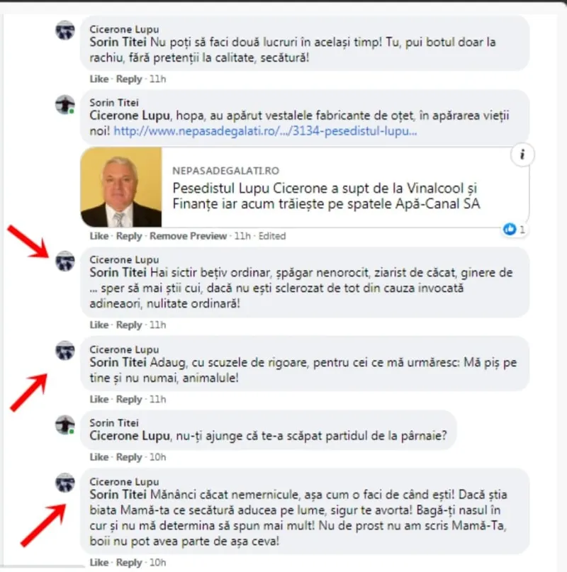Click Cicerone Lupu's avatar on the first comment
The height and width of the screenshot is (572, 567).
[65, 30]
